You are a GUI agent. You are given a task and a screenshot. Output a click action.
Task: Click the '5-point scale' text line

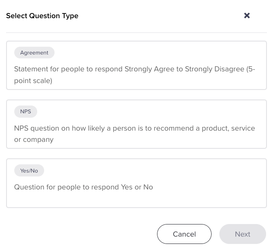[33, 81]
